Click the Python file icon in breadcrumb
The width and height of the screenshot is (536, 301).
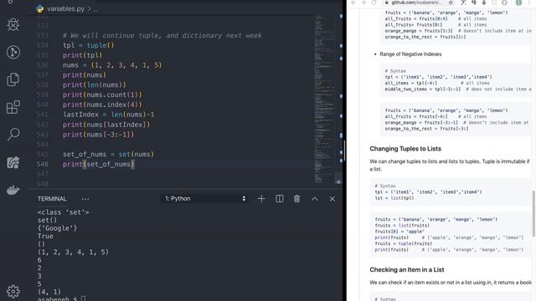click(40, 9)
